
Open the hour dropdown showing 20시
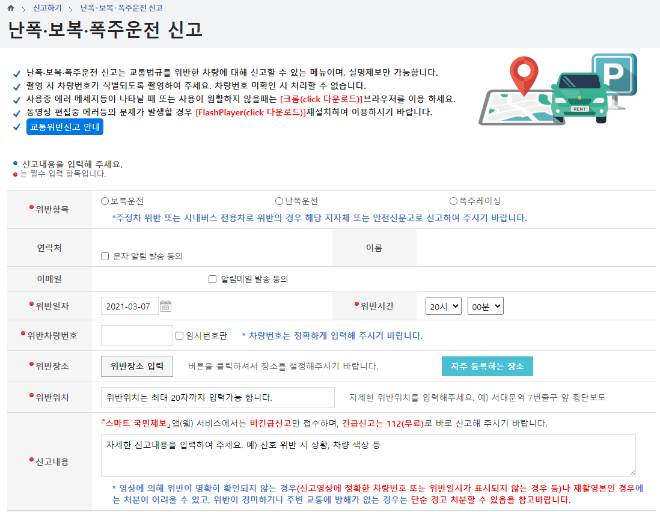pos(443,305)
